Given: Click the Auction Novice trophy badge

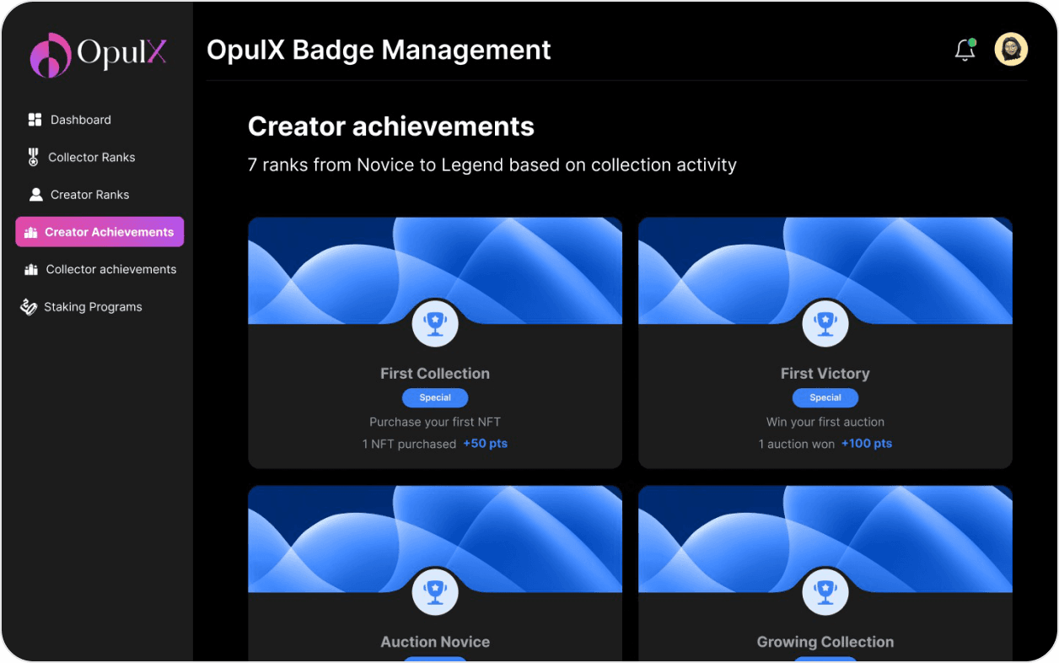Looking at the screenshot, I should click(435, 591).
